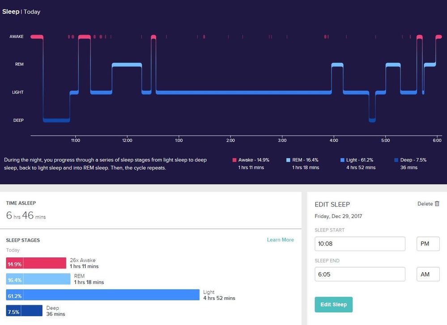Screen dimensions: 447x325
Task: Click 'Awake - 14.9%' legend text
Action: pyautogui.click(x=254, y=160)
